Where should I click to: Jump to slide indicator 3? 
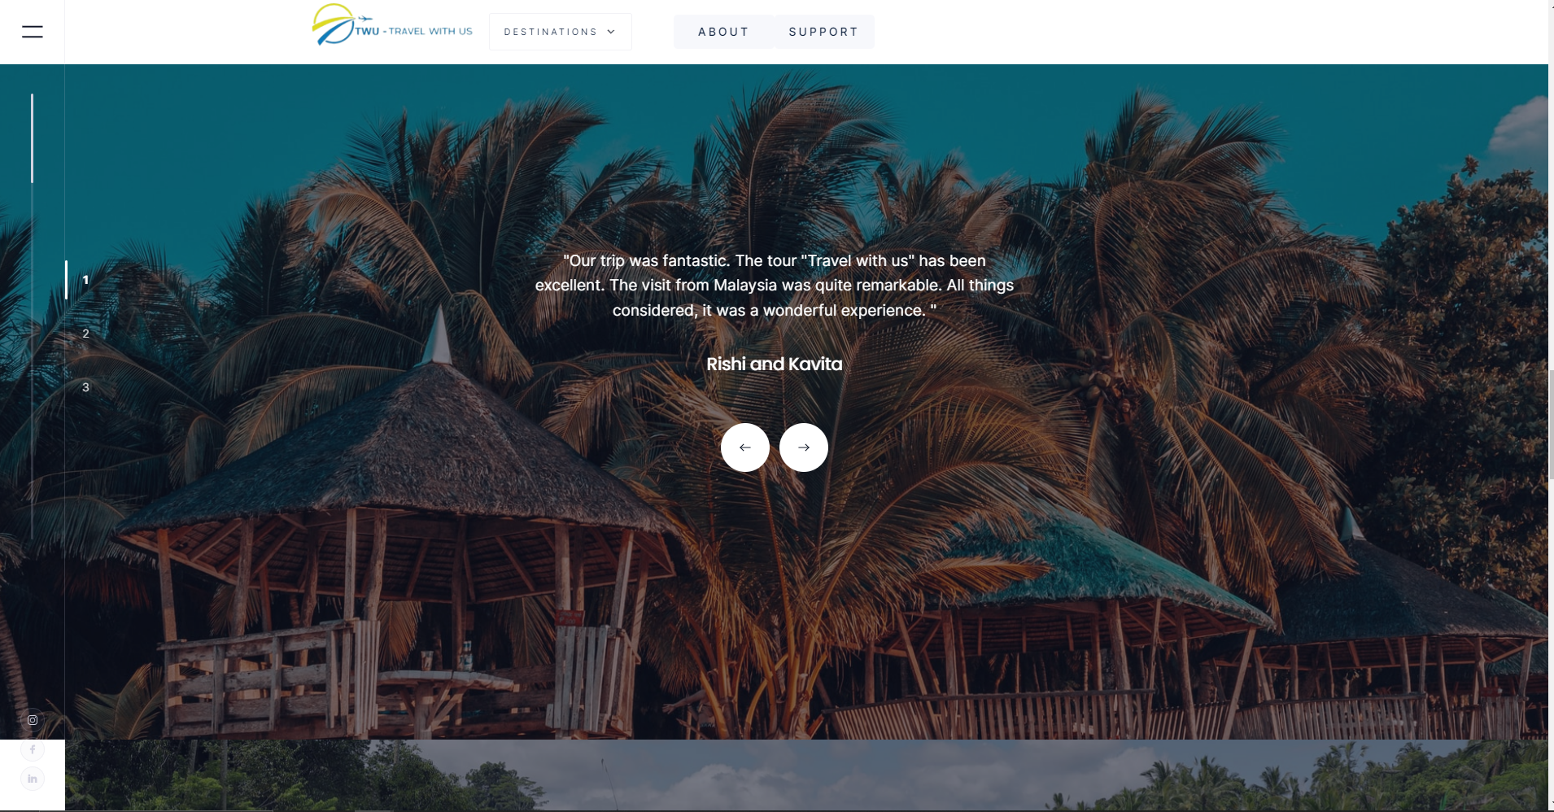(x=85, y=387)
